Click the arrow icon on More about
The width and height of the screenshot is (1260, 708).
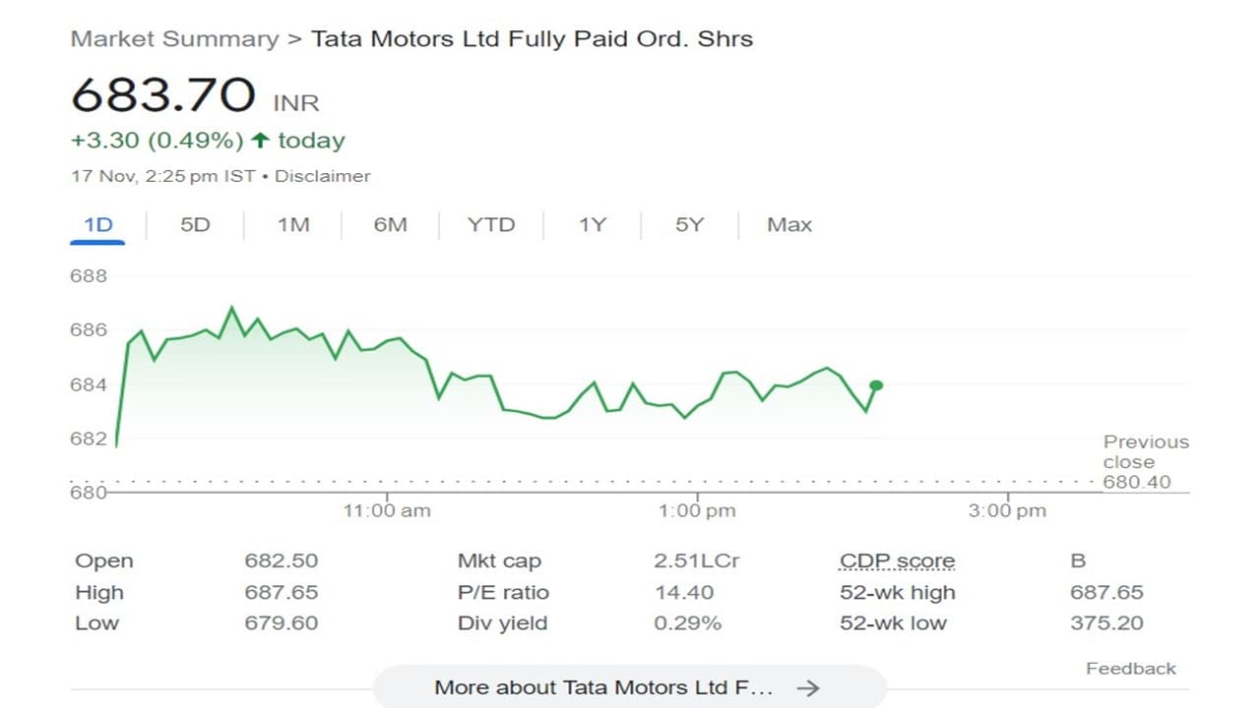click(808, 687)
